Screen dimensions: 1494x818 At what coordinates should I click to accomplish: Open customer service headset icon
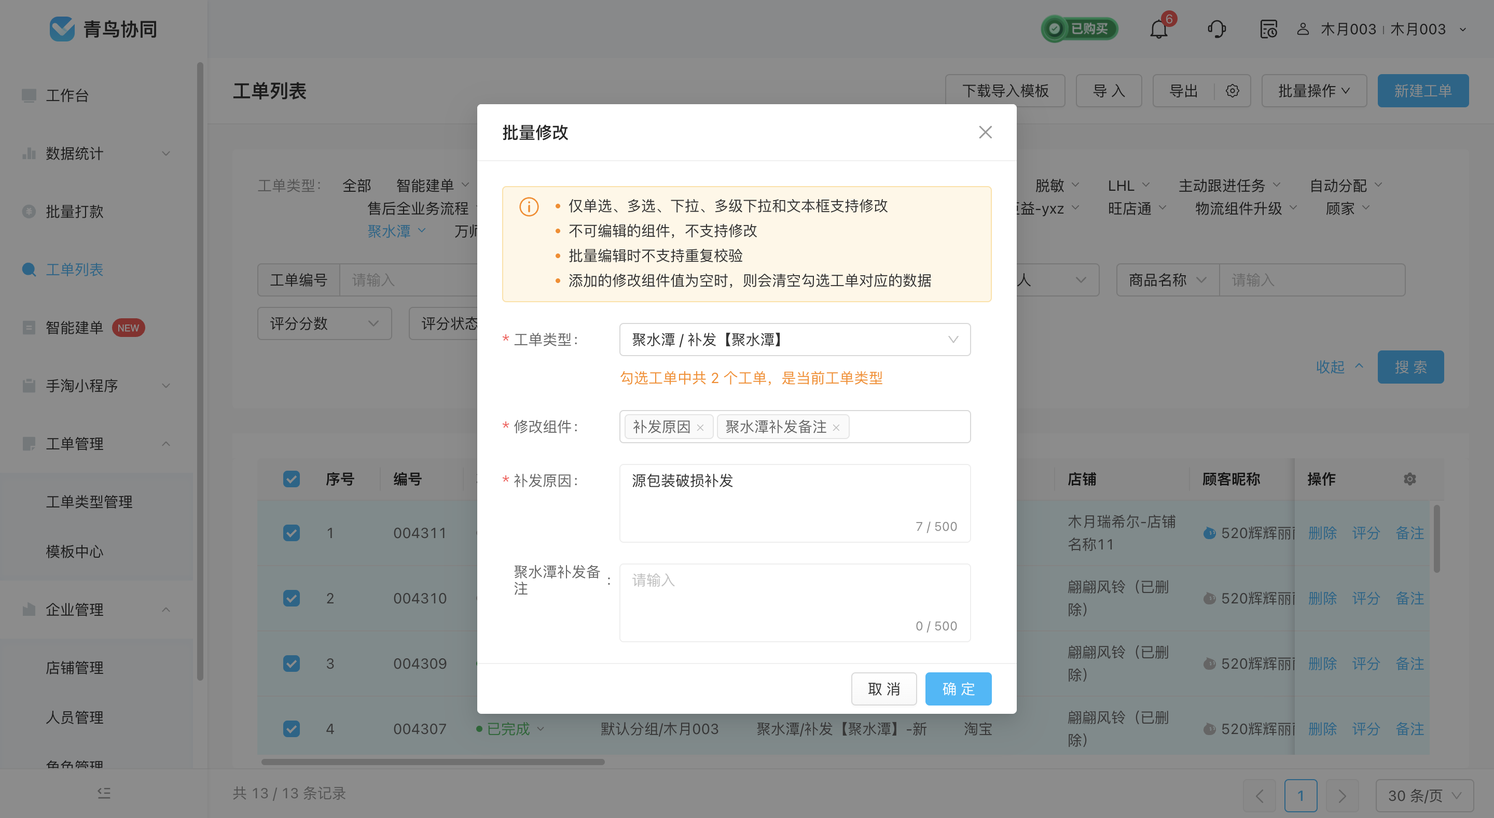click(x=1216, y=29)
